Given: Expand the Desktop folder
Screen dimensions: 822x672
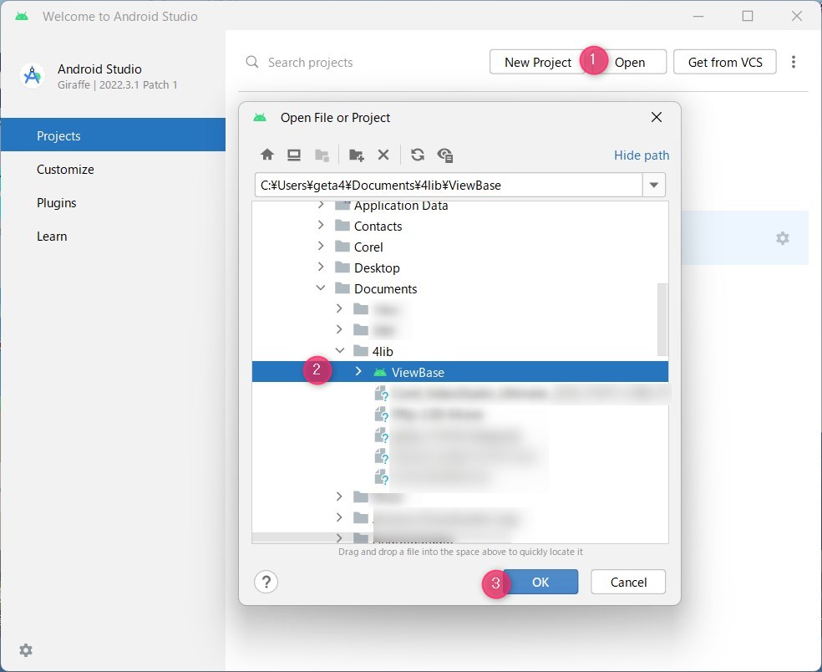Looking at the screenshot, I should [x=321, y=267].
